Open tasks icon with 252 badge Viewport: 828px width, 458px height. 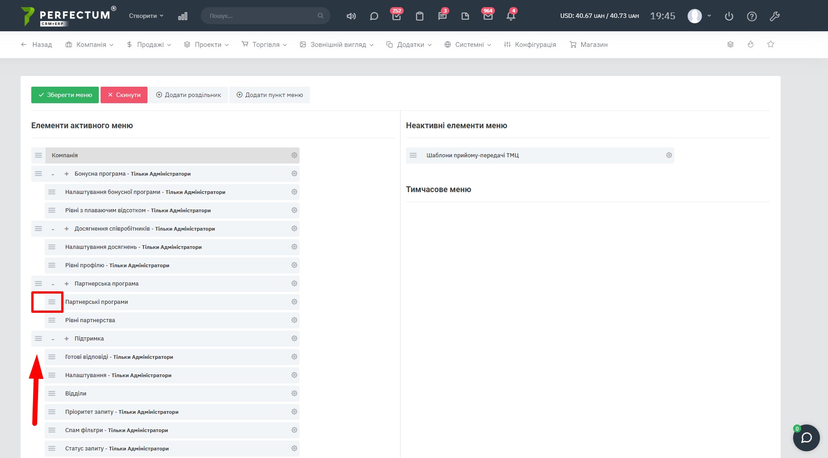396,16
